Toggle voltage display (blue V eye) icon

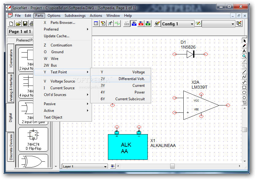pos(134,24)
